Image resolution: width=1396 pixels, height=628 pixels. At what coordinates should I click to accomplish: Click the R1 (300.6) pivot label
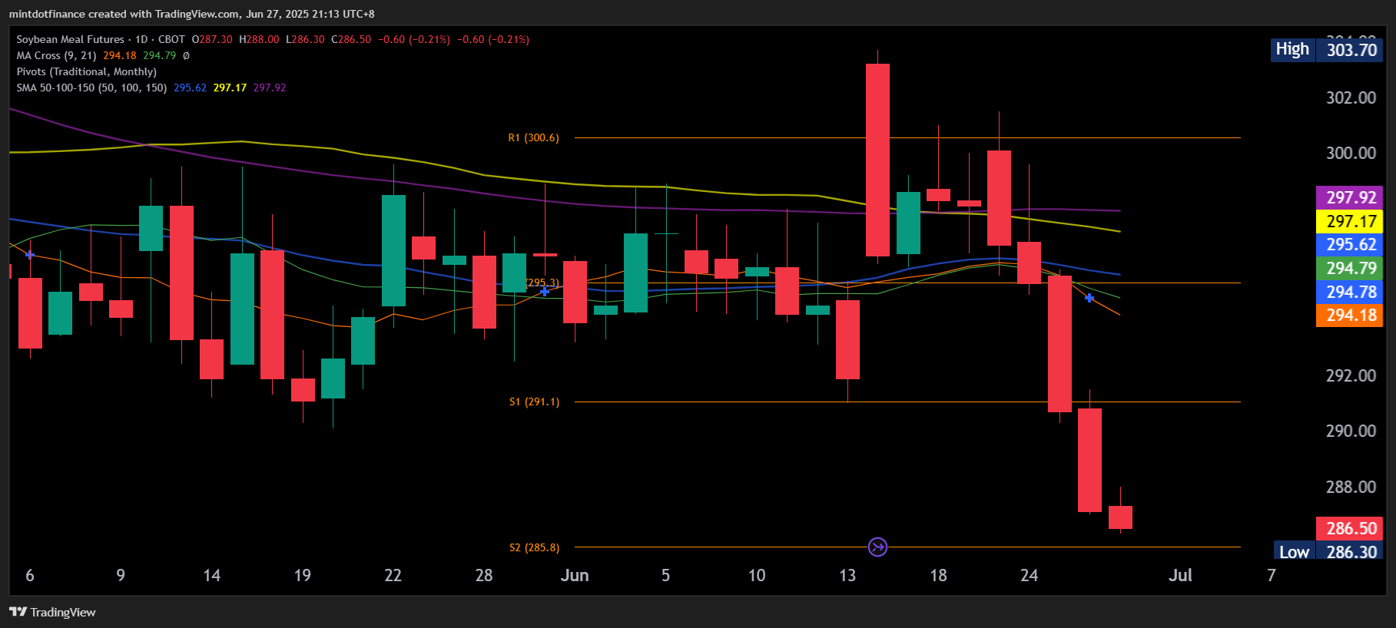point(533,137)
